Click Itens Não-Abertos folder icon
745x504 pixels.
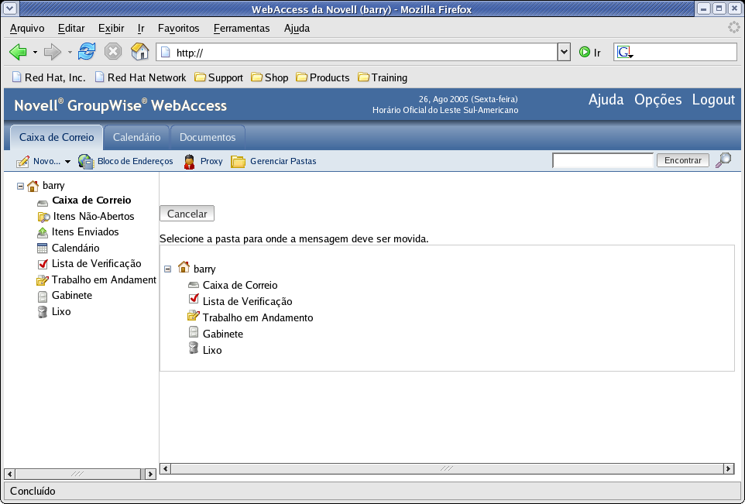point(43,217)
